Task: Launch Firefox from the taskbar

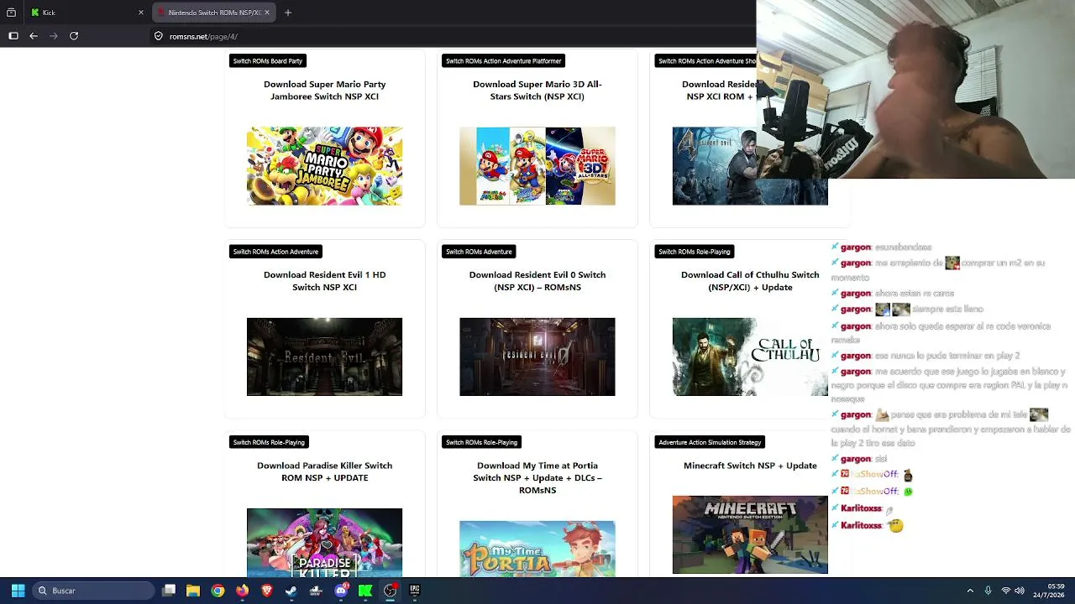Action: [x=243, y=591]
